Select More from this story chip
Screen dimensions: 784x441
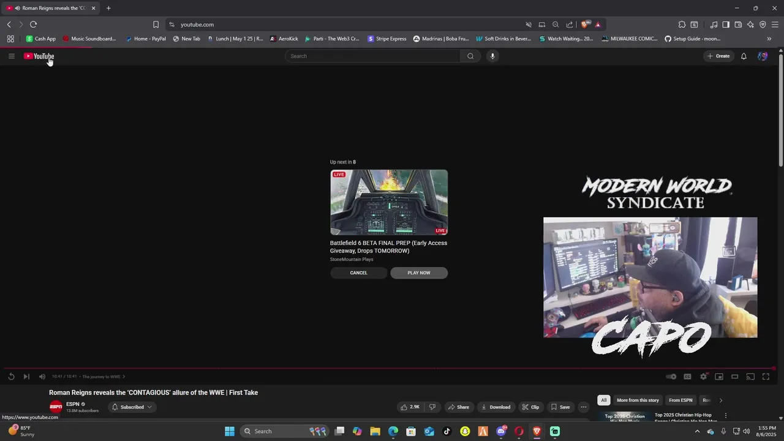point(638,400)
